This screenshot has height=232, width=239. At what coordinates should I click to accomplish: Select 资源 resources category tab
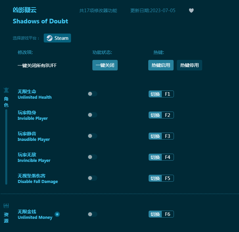point(6,218)
